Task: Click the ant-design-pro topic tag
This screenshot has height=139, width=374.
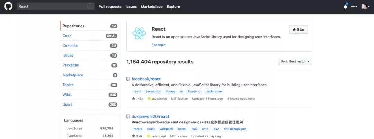Action: pyautogui.click(x=235, y=129)
